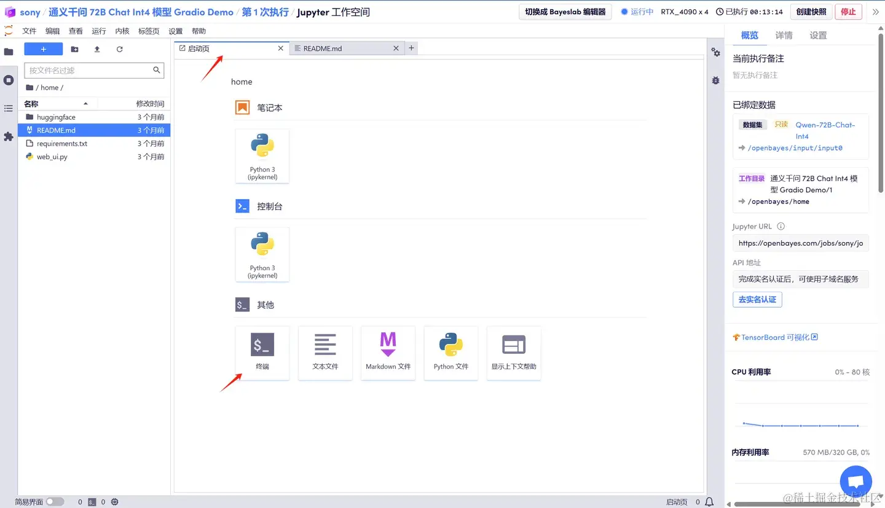This screenshot has height=508, width=885.
Task: Open the 设置 menu
Action: [x=176, y=31]
